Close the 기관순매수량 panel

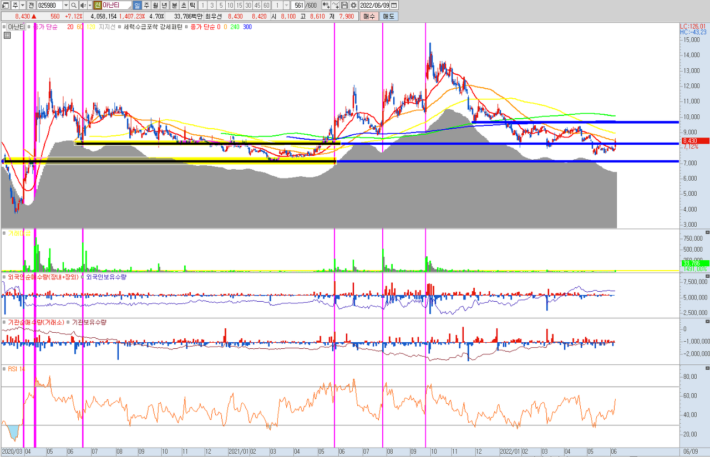[707, 321]
